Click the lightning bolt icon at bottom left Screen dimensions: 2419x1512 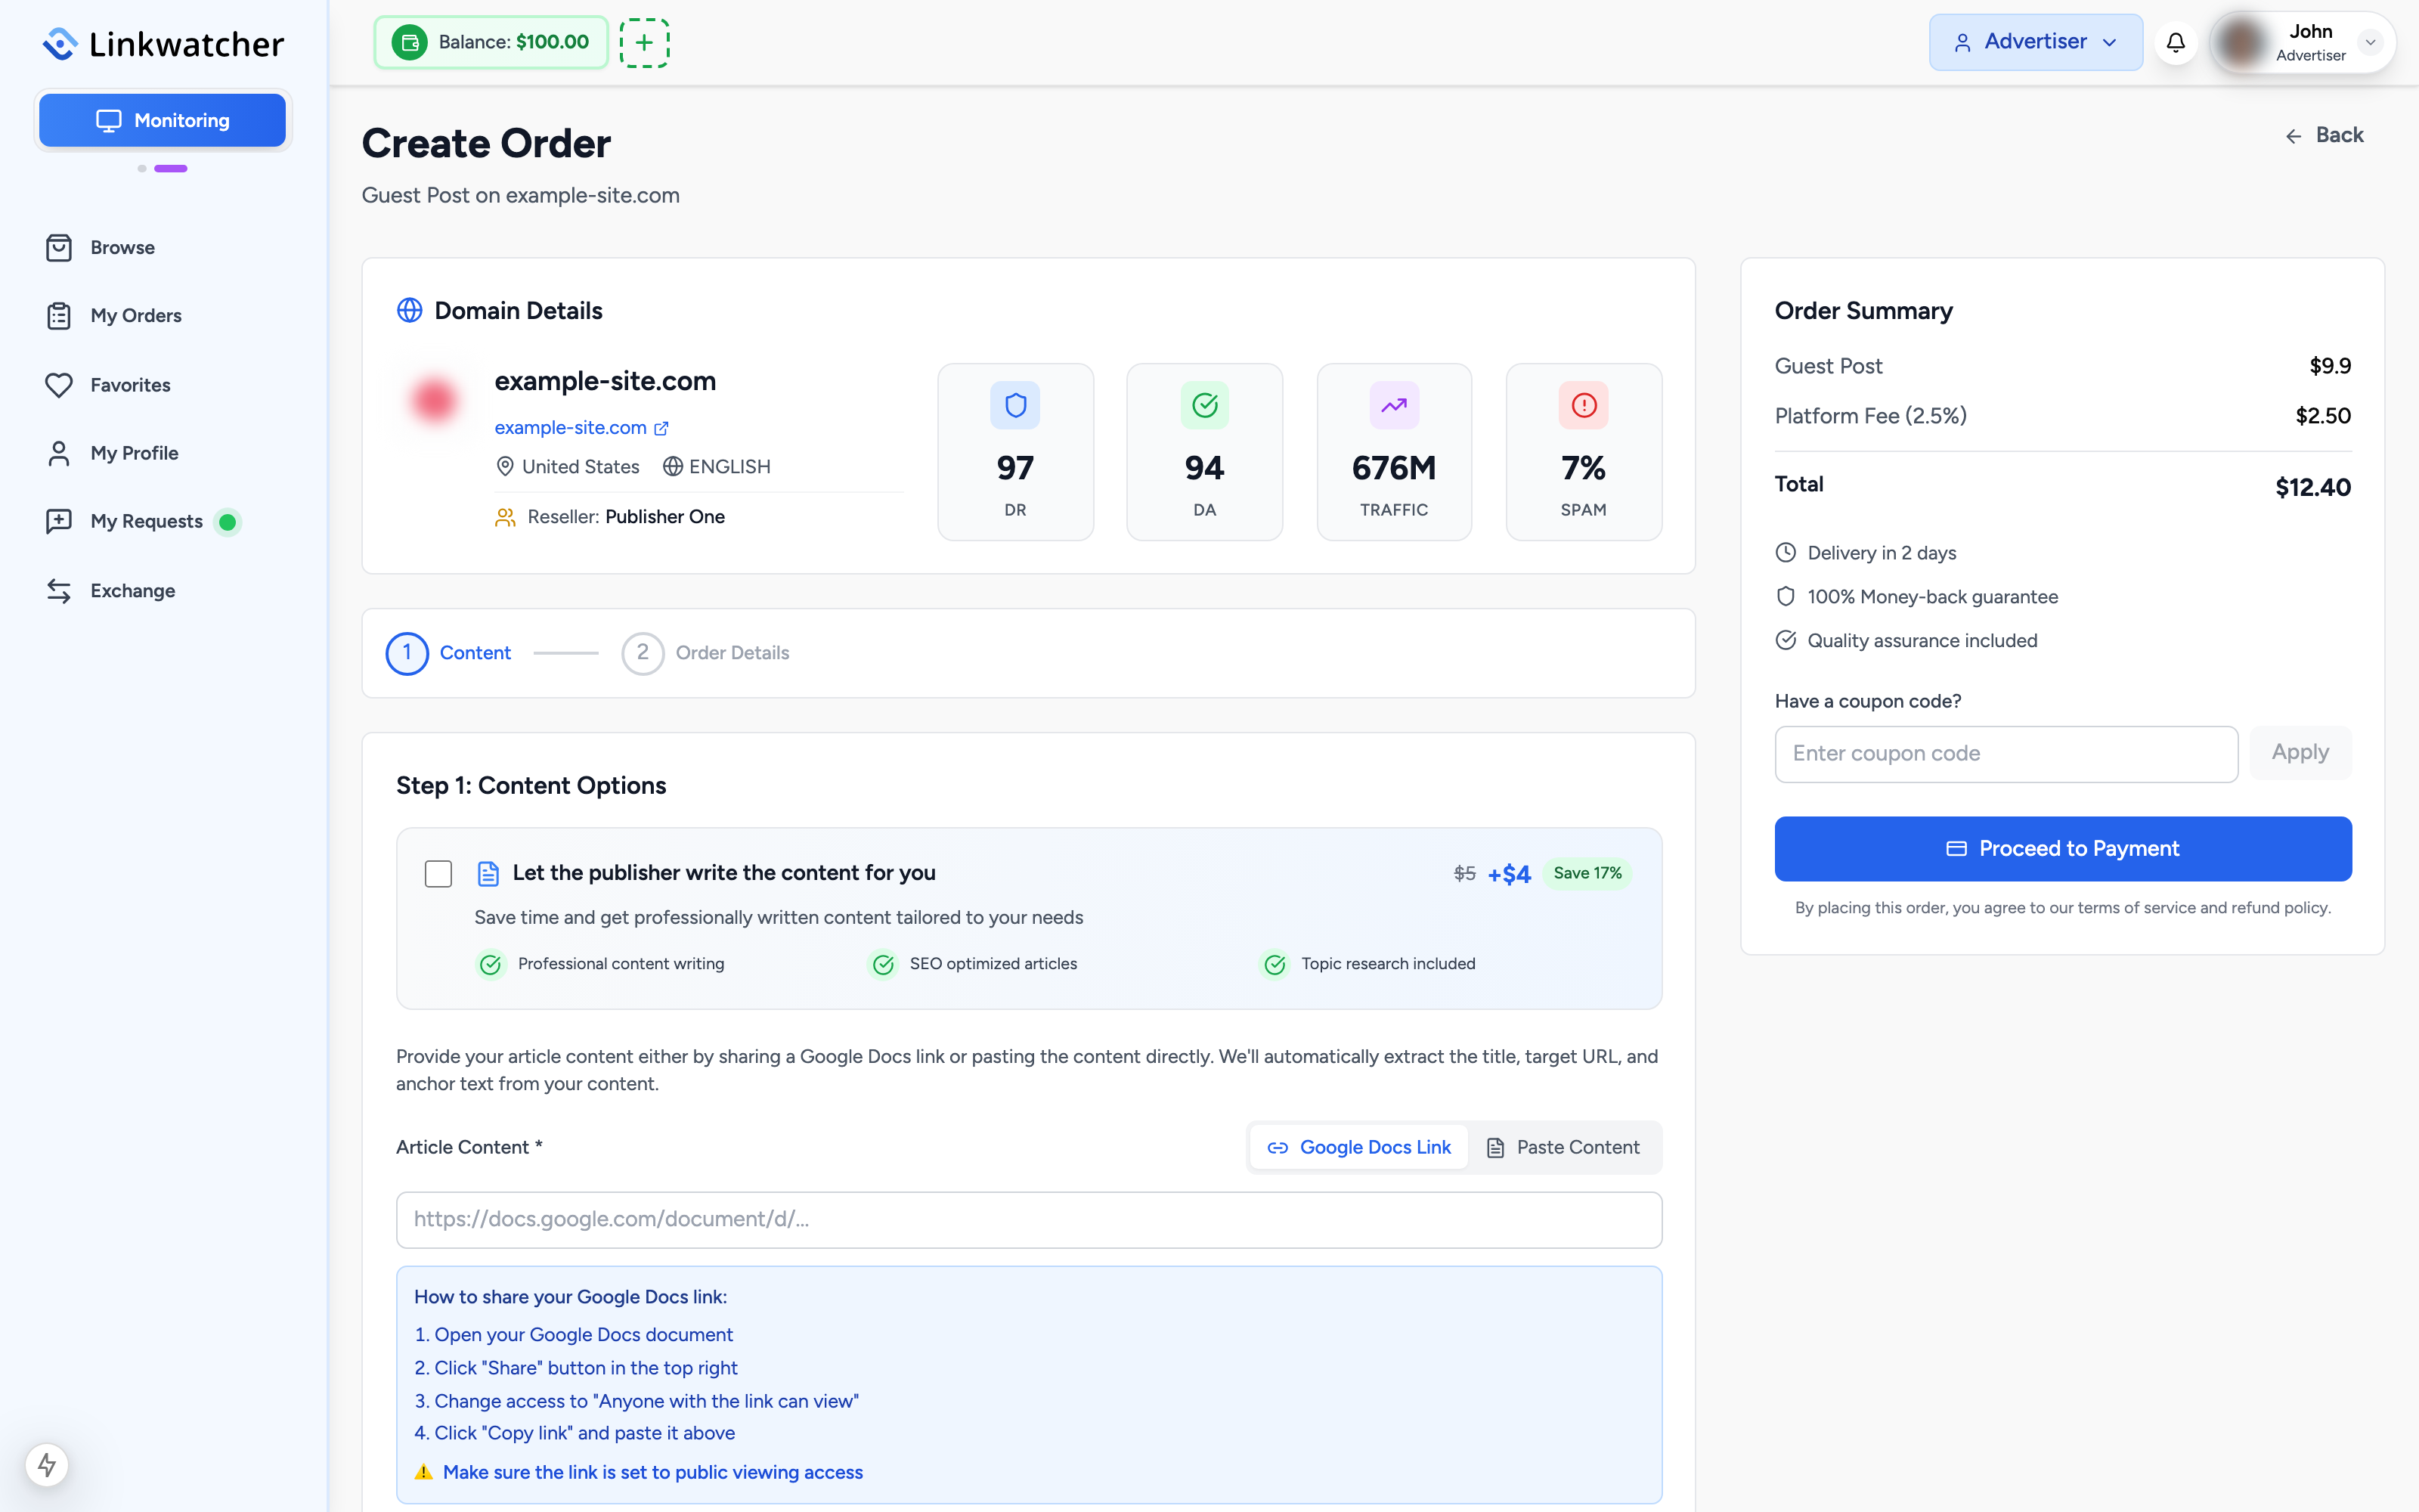[47, 1464]
